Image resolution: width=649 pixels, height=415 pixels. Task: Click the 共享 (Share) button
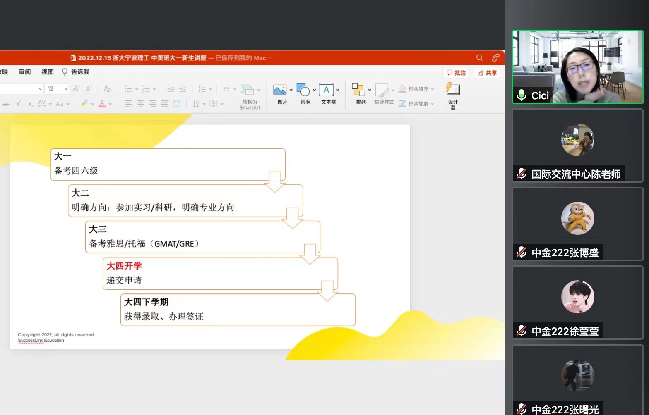487,73
